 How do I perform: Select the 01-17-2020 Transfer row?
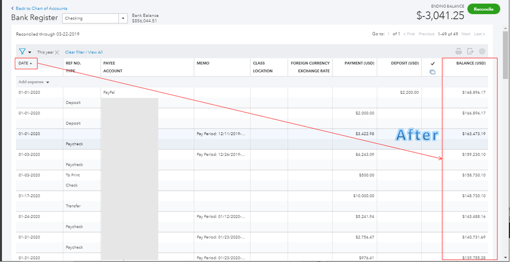click(252, 201)
